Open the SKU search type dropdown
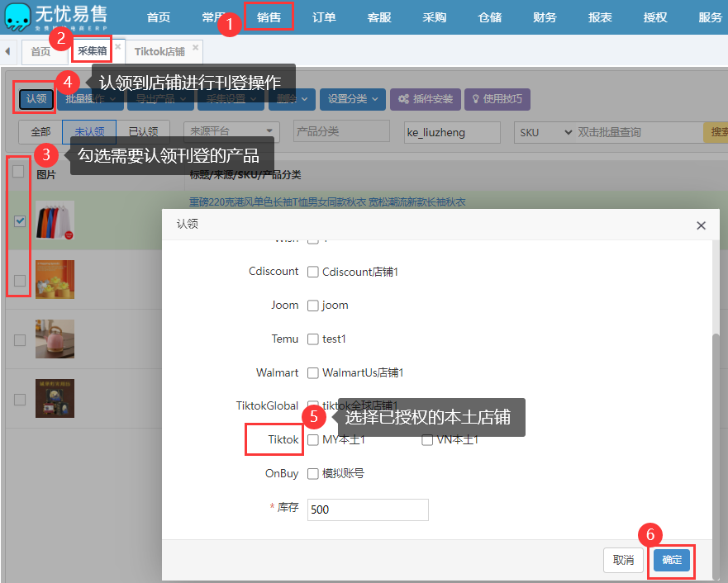 tap(545, 133)
